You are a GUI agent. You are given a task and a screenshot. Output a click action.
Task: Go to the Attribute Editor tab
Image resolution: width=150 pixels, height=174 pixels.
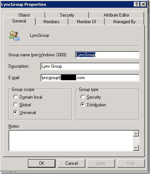[117, 15]
